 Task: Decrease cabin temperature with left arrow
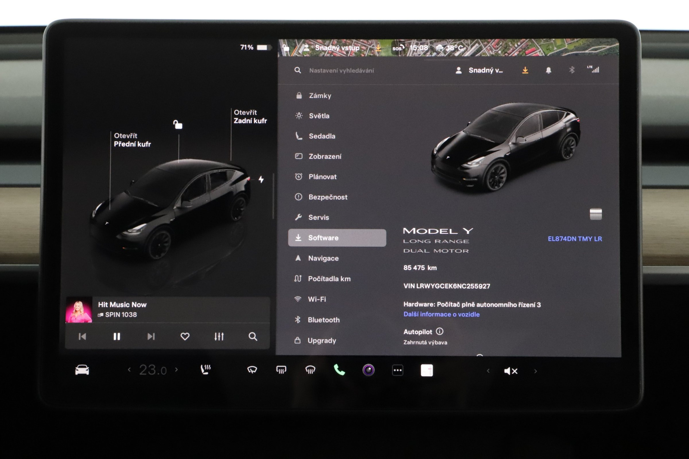coord(129,369)
